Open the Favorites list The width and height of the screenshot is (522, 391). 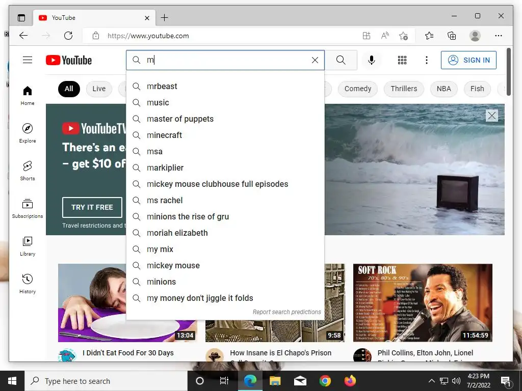[429, 36]
